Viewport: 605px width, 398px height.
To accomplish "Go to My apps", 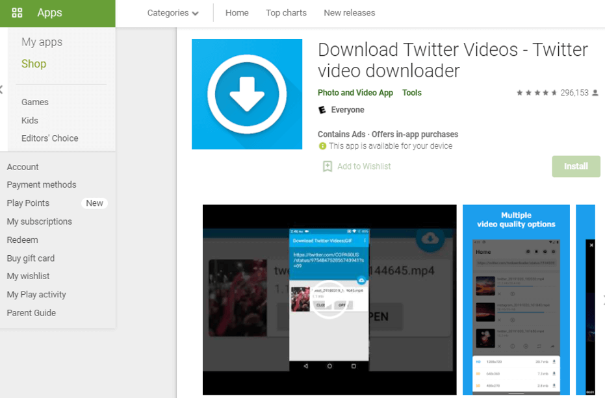I will pyautogui.click(x=42, y=42).
